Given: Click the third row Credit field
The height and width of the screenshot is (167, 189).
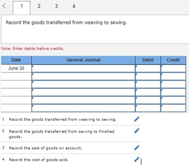Looking at the screenshot, I should (173, 84).
